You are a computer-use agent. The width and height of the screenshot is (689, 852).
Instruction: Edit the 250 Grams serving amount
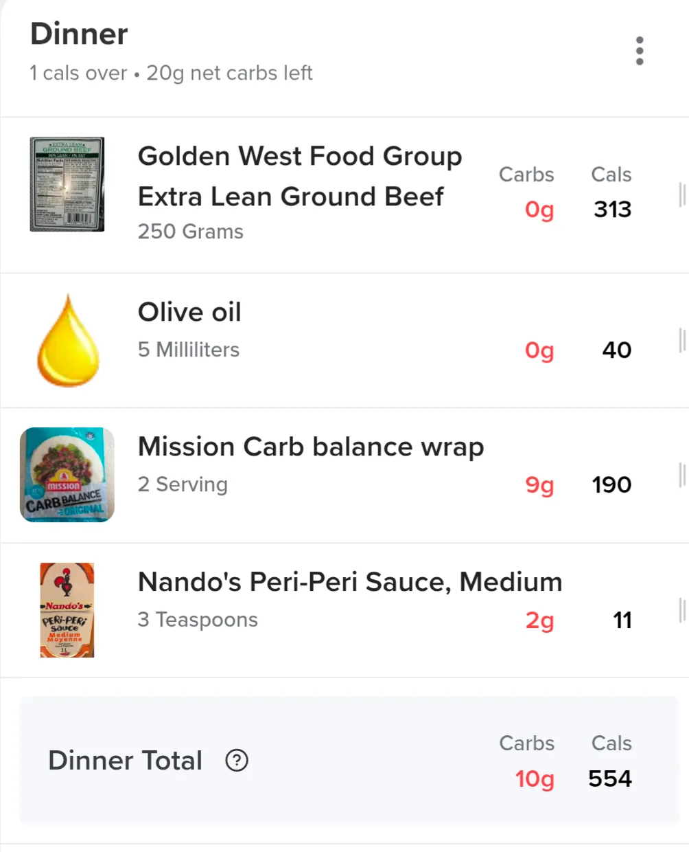tap(191, 232)
